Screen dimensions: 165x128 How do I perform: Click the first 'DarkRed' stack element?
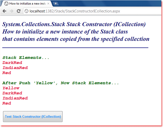coord(12,63)
